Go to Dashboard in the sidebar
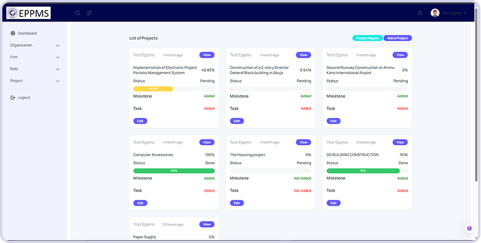The width and height of the screenshot is (481, 243). click(x=27, y=33)
